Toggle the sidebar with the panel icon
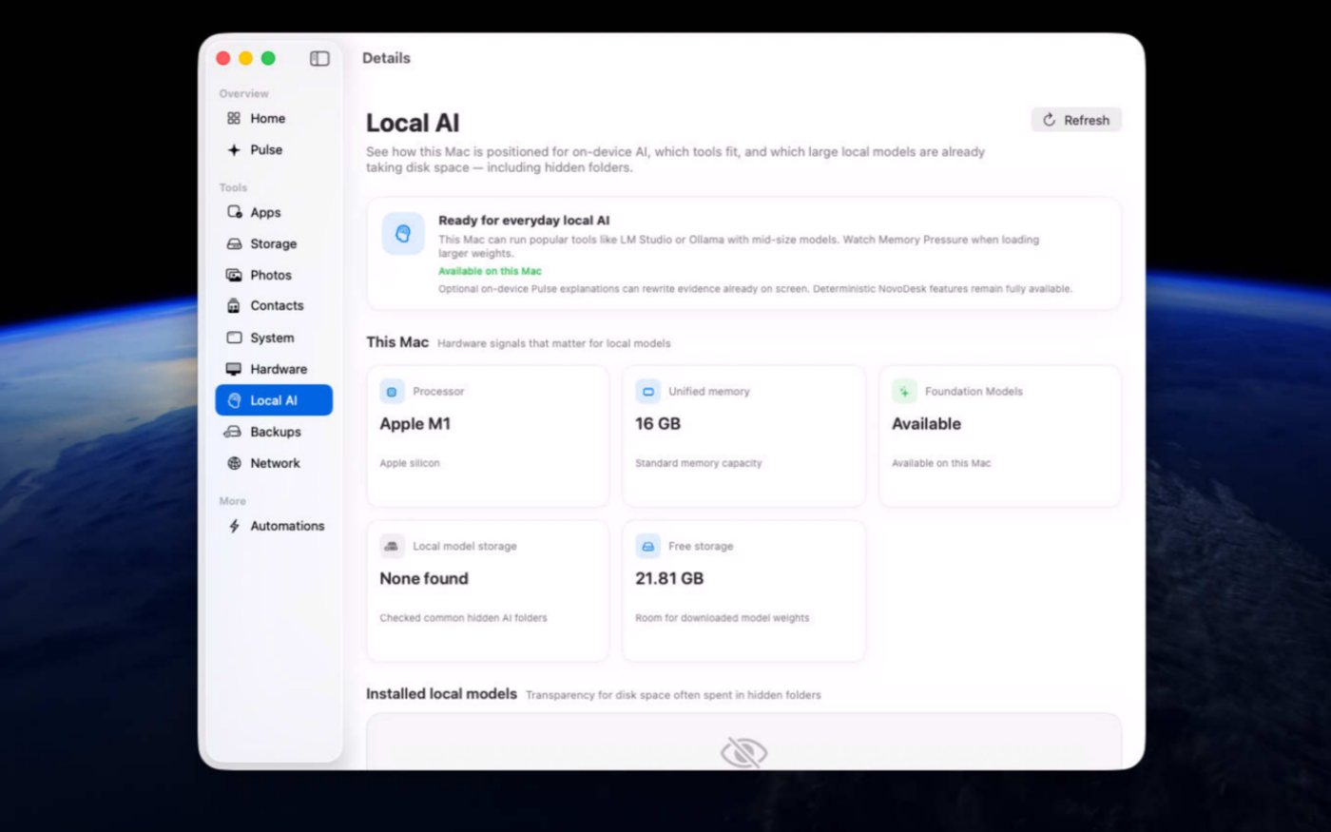The height and width of the screenshot is (832, 1331). click(319, 59)
